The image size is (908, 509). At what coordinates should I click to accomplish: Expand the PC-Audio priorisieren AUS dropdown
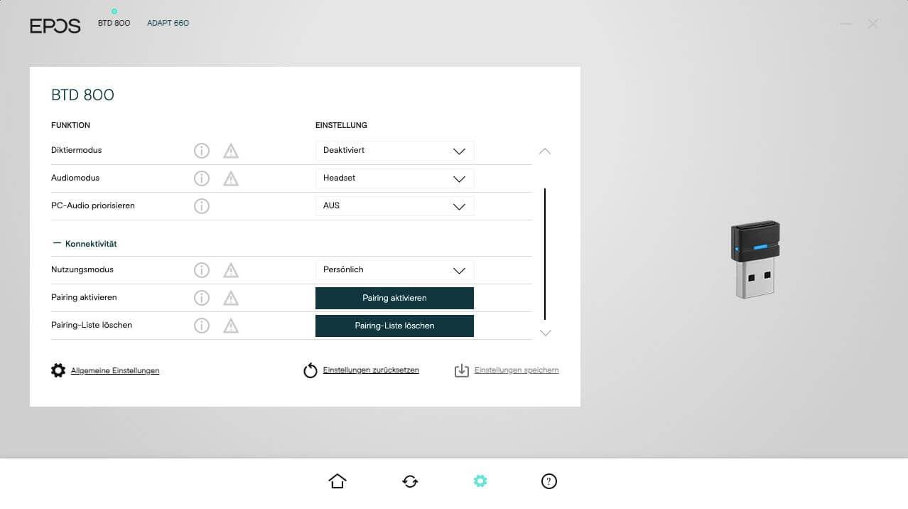(x=394, y=206)
